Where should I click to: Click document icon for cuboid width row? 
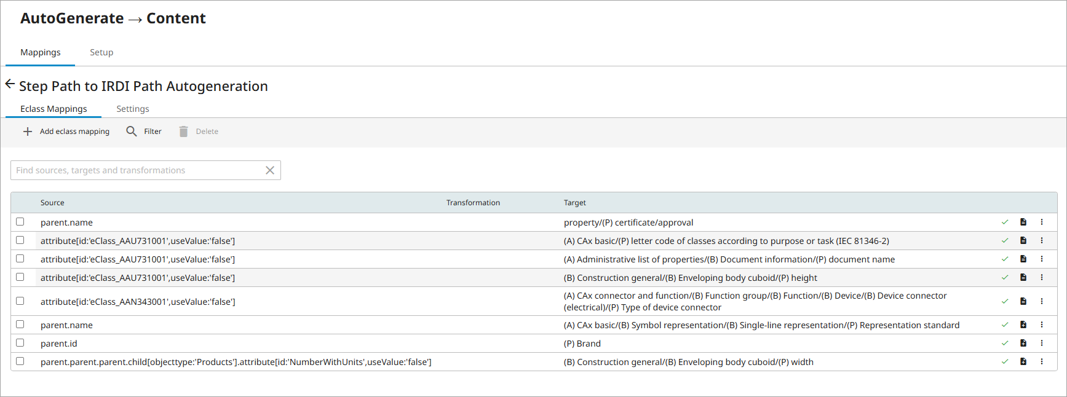point(1023,362)
